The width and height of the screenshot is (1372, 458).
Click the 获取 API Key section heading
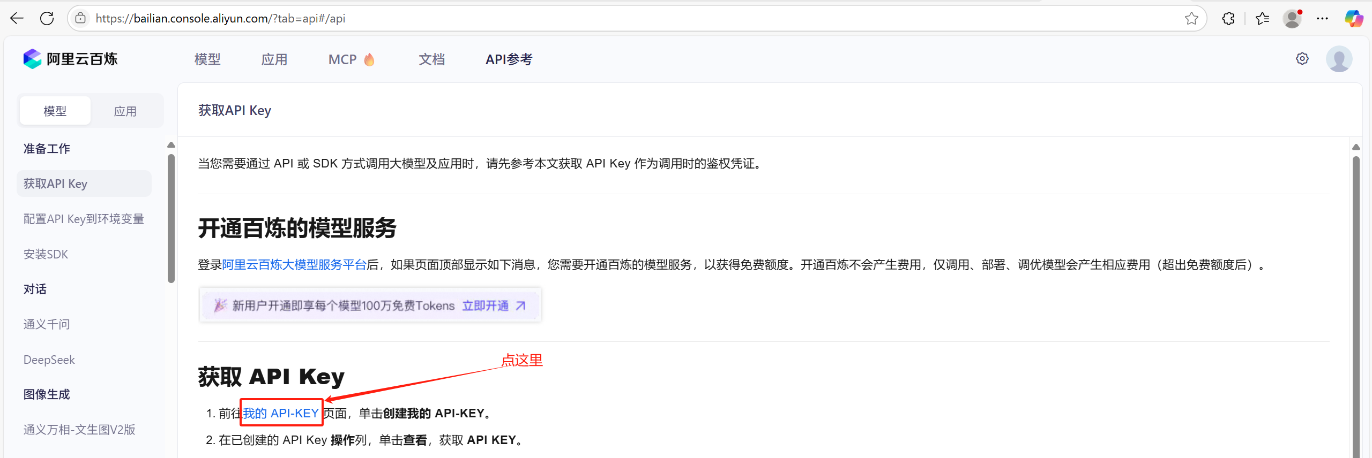point(271,377)
